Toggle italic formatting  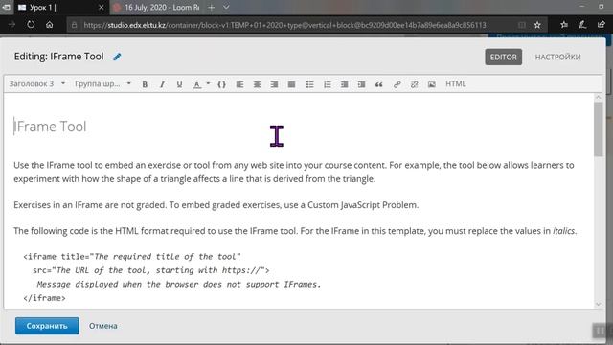pos(162,84)
